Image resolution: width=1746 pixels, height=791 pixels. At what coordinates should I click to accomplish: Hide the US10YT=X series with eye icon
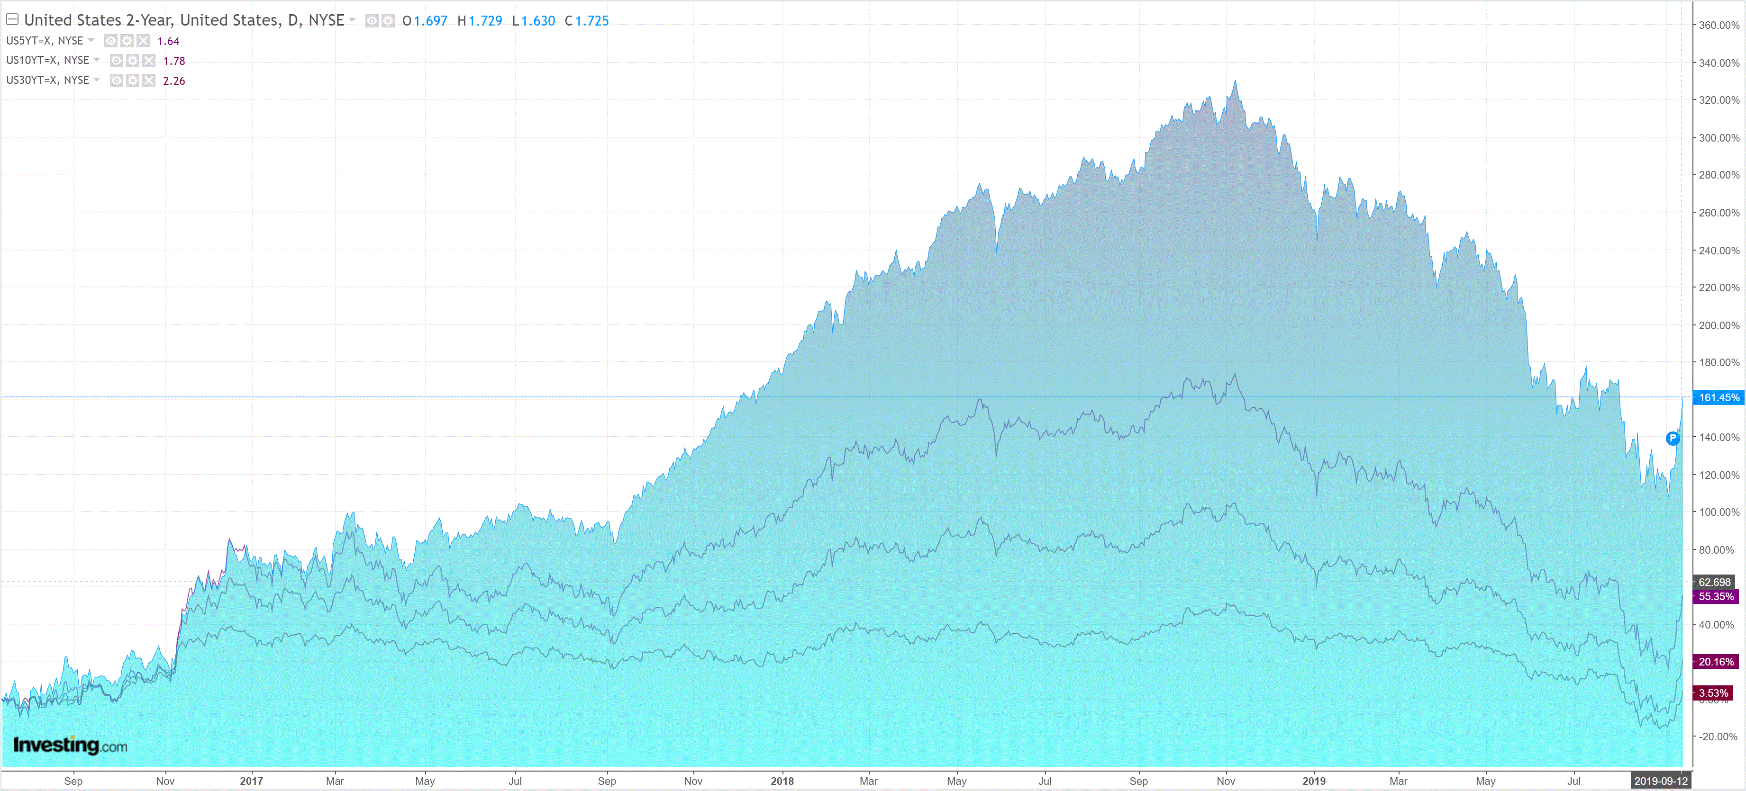tap(117, 61)
